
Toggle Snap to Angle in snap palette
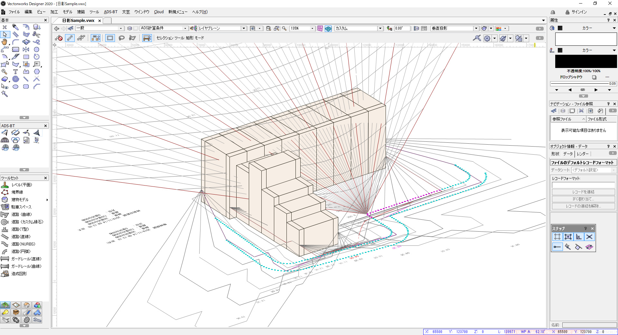coord(579,237)
